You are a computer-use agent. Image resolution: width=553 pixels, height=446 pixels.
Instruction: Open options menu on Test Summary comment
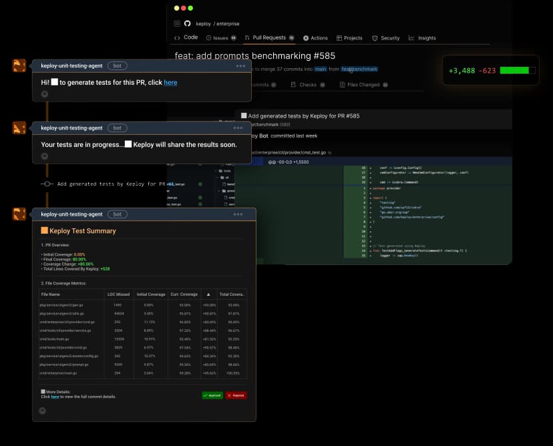tap(238, 214)
